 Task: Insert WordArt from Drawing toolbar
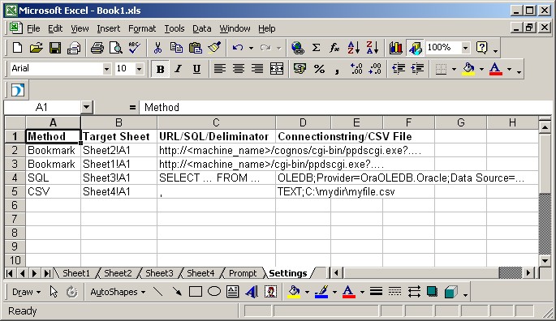point(252,292)
